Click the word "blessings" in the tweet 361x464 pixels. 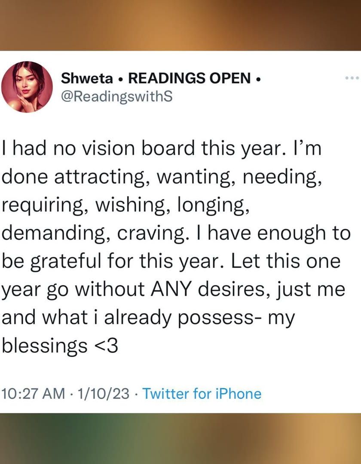(44, 346)
